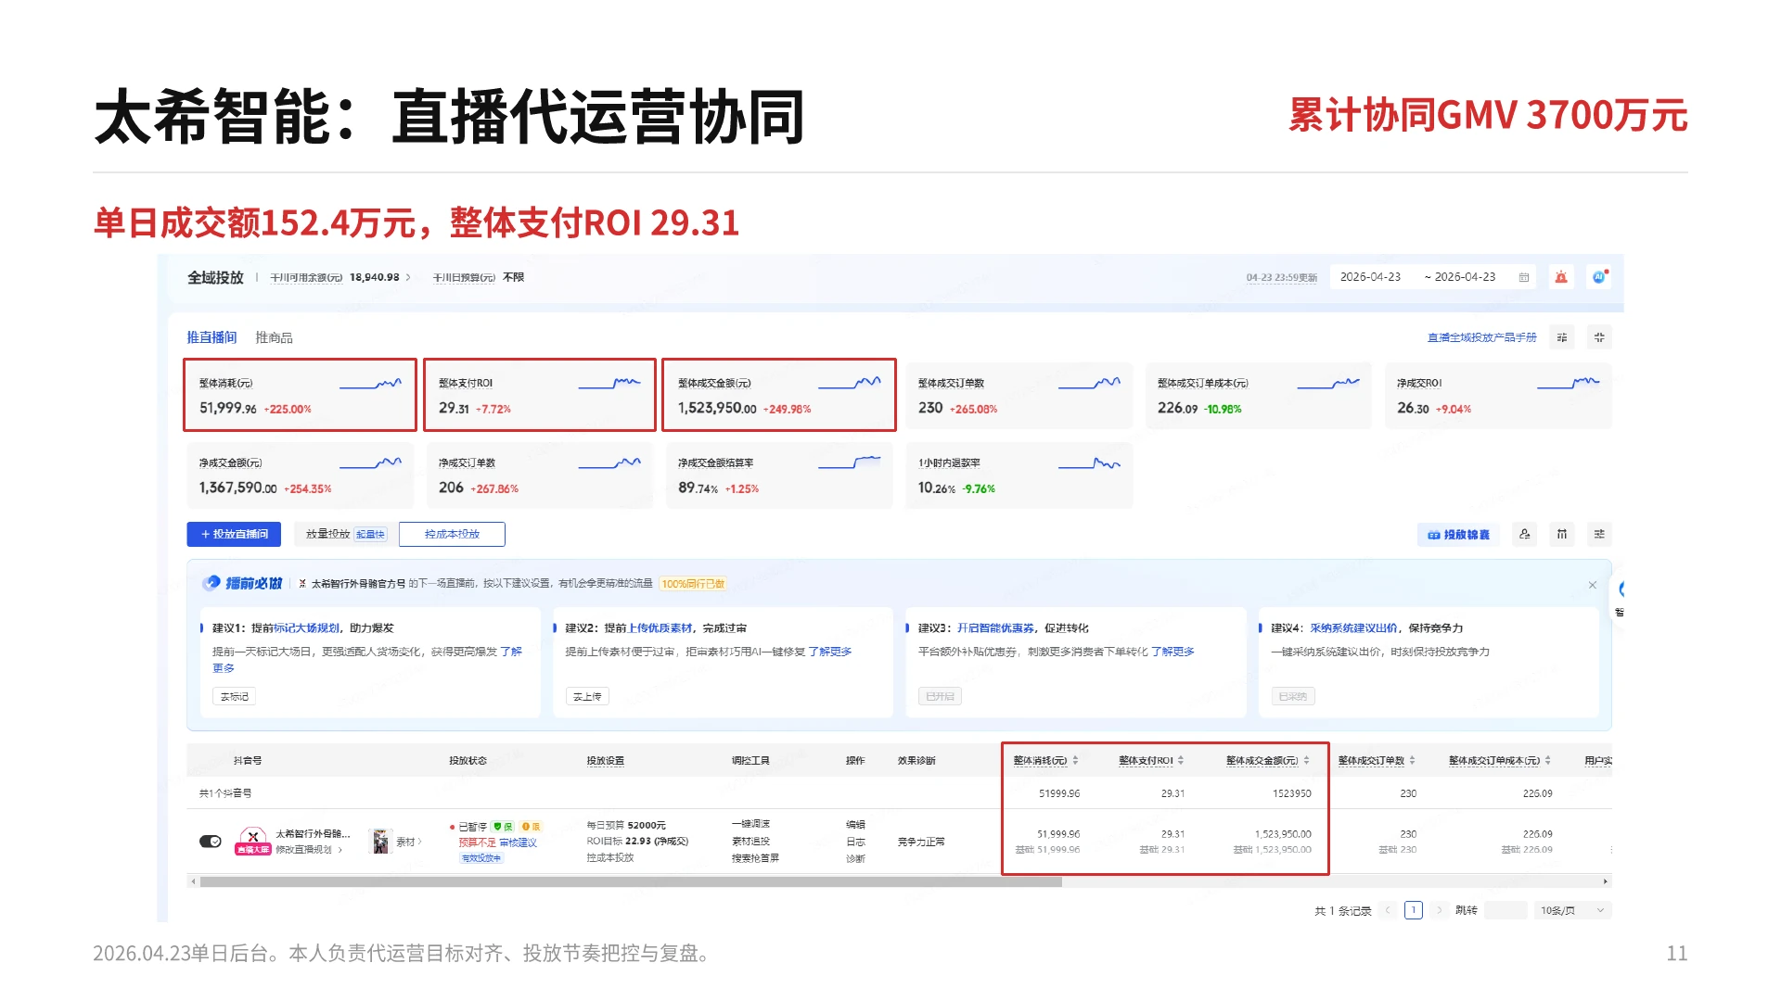Open the 10条/页 page size dropdown
This screenshot has height=1001, width=1781.
pyautogui.click(x=1572, y=910)
